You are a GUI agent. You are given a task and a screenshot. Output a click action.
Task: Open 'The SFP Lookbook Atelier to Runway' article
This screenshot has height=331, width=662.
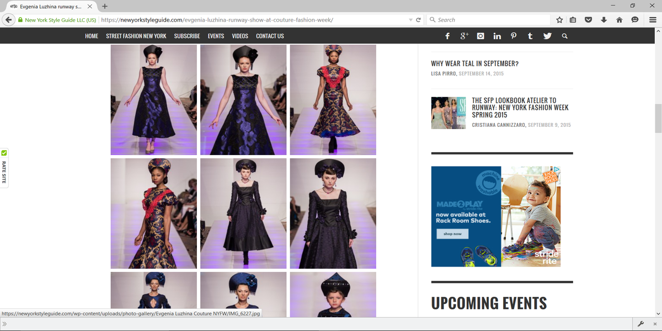520,108
